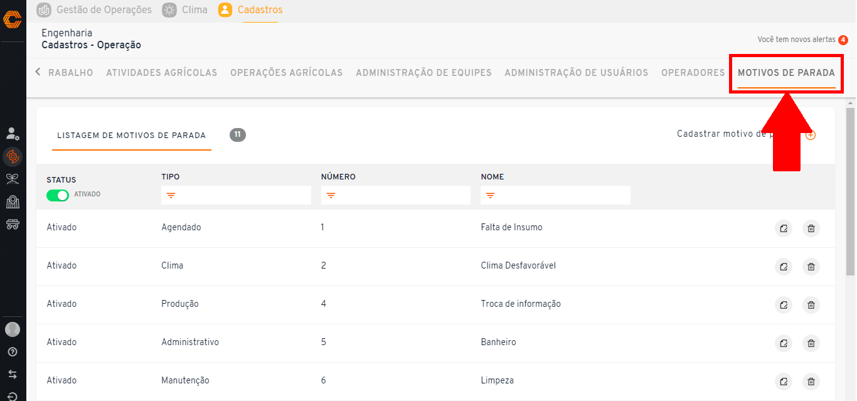The height and width of the screenshot is (401, 857).
Task: Switch to Administração de Usuários tab
Action: pyautogui.click(x=577, y=73)
